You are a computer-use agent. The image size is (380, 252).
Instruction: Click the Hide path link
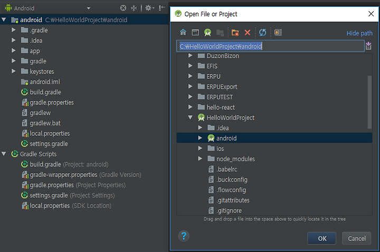tap(359, 33)
